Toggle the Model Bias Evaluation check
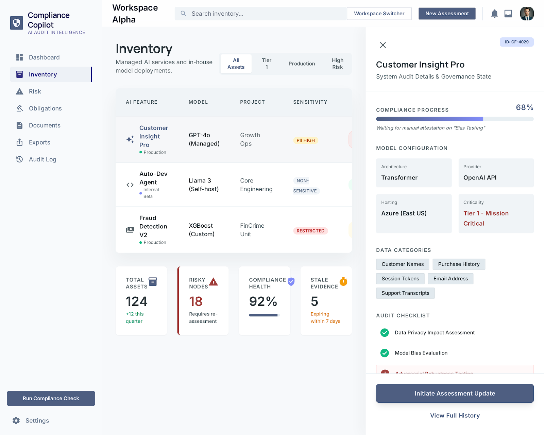 coord(385,353)
